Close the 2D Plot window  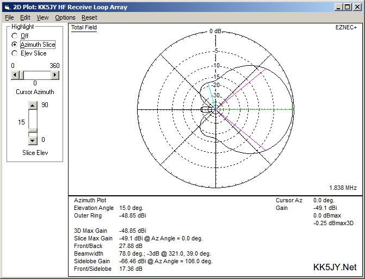(357, 7)
